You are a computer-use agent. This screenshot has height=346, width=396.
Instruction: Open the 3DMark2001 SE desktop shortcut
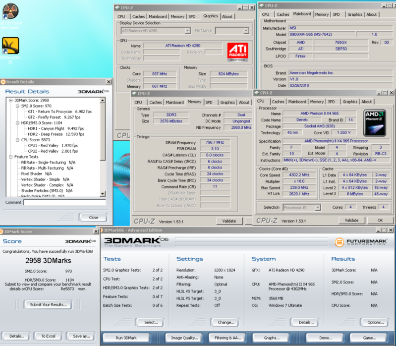point(10,46)
